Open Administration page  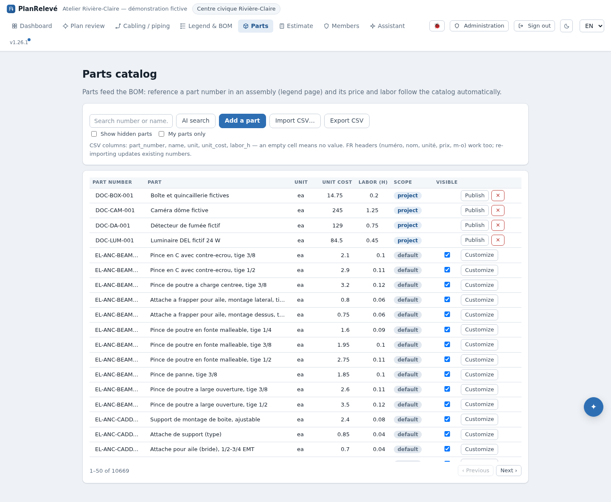(x=479, y=26)
